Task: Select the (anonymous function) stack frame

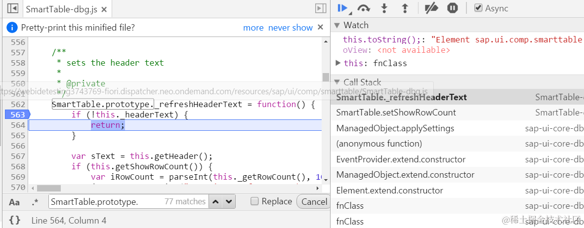Action: coord(458,144)
